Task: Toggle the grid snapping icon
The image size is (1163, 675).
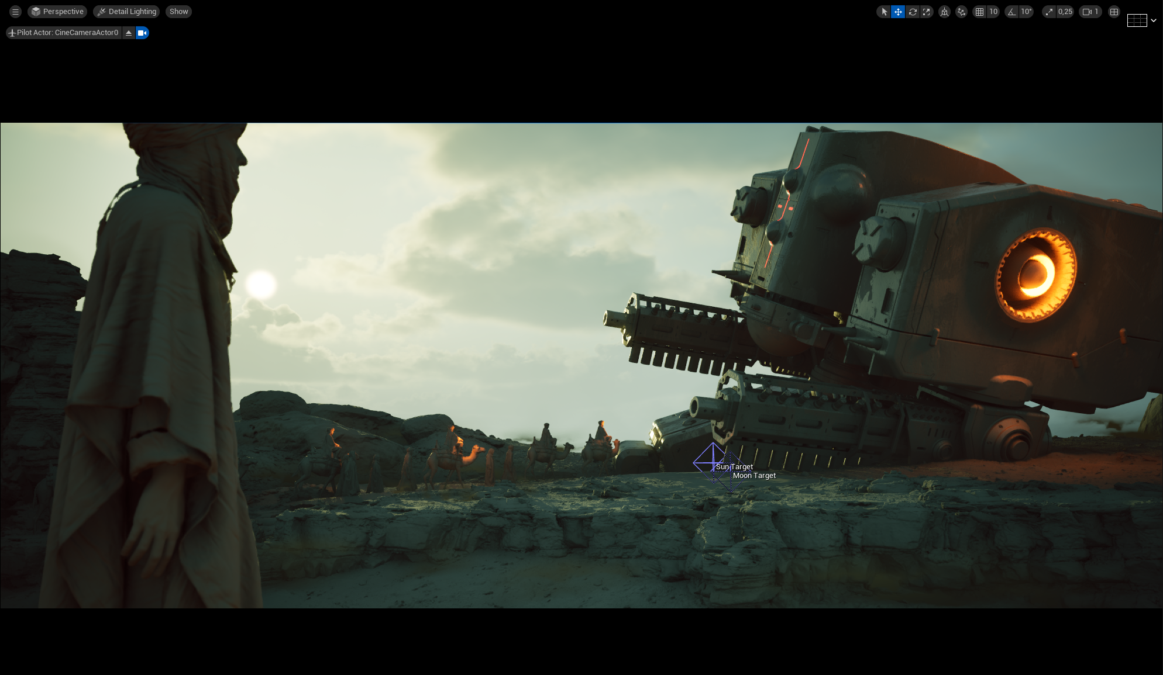Action: pyautogui.click(x=979, y=12)
